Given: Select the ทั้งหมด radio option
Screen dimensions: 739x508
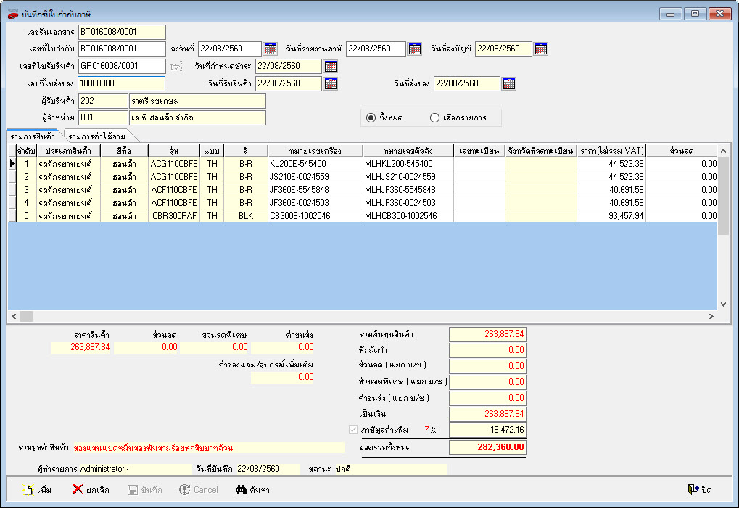Looking at the screenshot, I should tap(371, 117).
